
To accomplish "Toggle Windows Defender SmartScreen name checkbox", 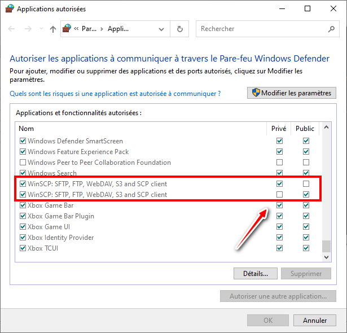I will coord(23,141).
